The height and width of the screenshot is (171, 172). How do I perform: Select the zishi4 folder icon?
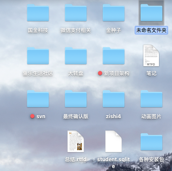pyautogui.click(x=114, y=99)
